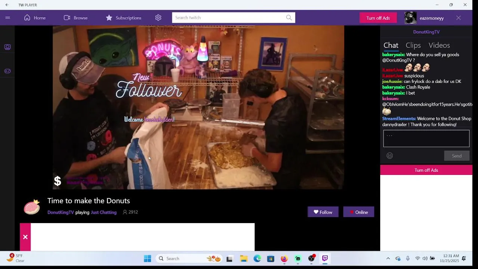
Task: Open Firefox from the taskbar
Action: coord(284,259)
